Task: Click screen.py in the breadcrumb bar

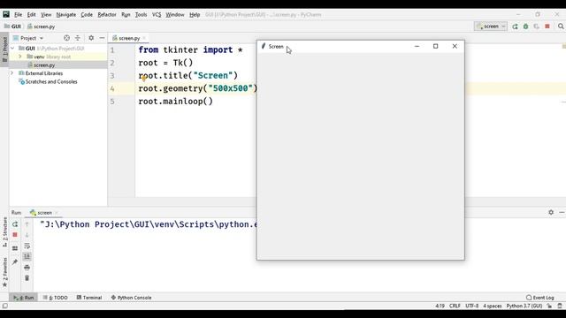Action: pyautogui.click(x=42, y=26)
